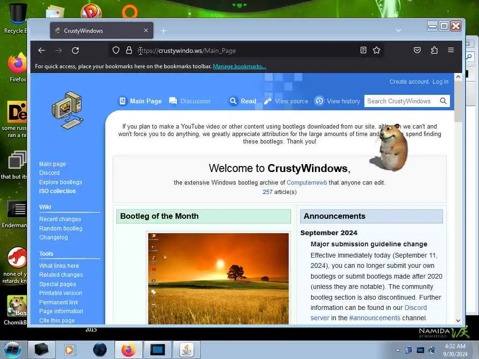Open a new tab with plus button
Viewport: 479px width, 359px height.
pyautogui.click(x=163, y=31)
